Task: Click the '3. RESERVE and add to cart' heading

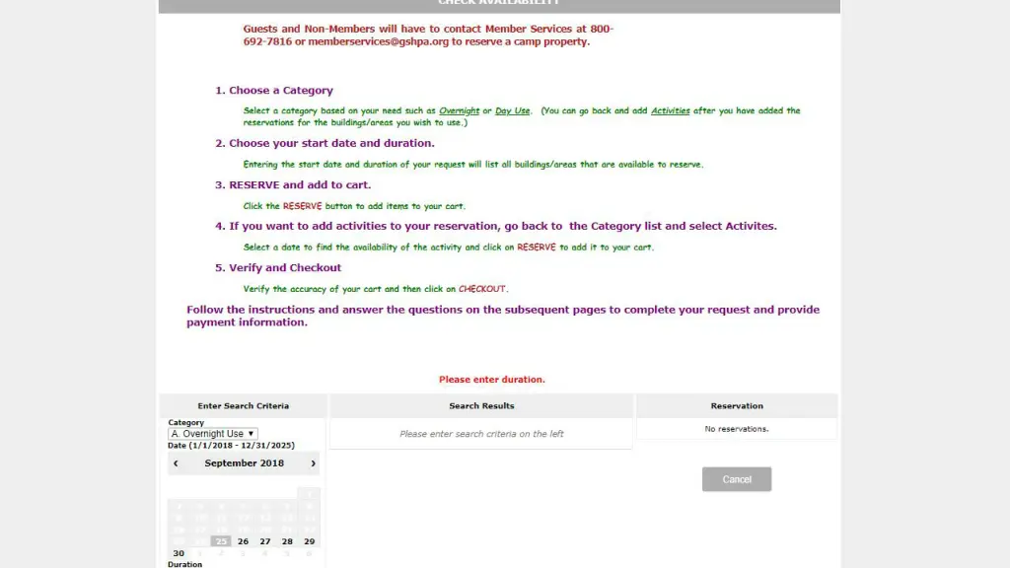Action: coord(293,184)
